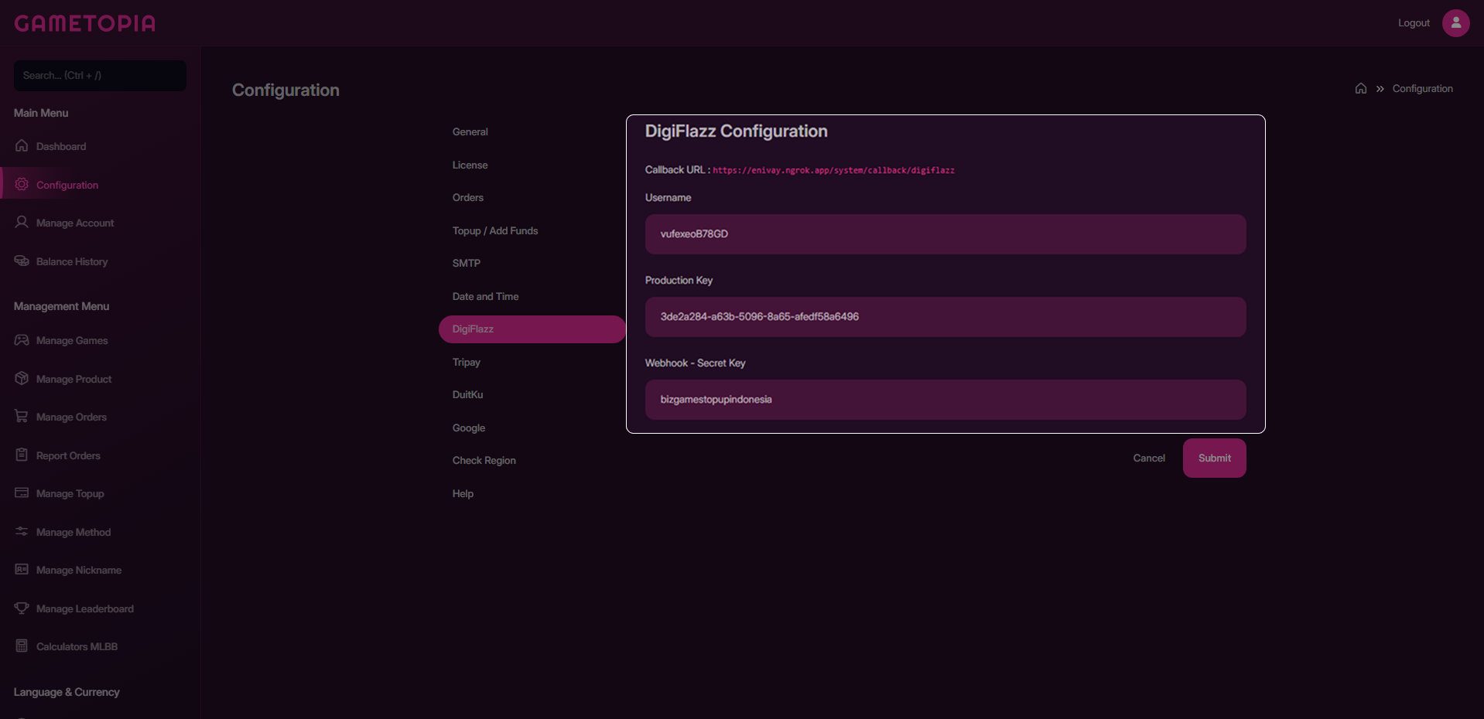The height and width of the screenshot is (719, 1484).
Task: Click the Balance History coins icon
Action: [22, 261]
